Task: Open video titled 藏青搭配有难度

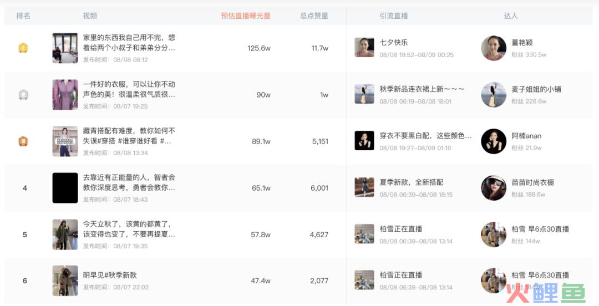Action: click(129, 136)
